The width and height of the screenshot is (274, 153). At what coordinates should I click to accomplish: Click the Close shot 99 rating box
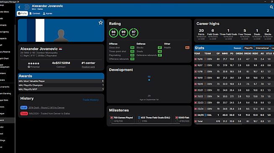point(132,48)
